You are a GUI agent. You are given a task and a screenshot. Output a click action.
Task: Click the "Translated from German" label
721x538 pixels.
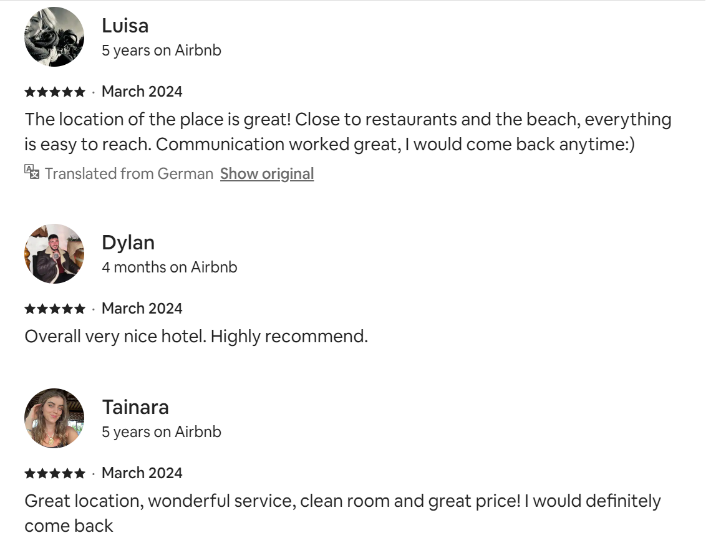pos(129,173)
